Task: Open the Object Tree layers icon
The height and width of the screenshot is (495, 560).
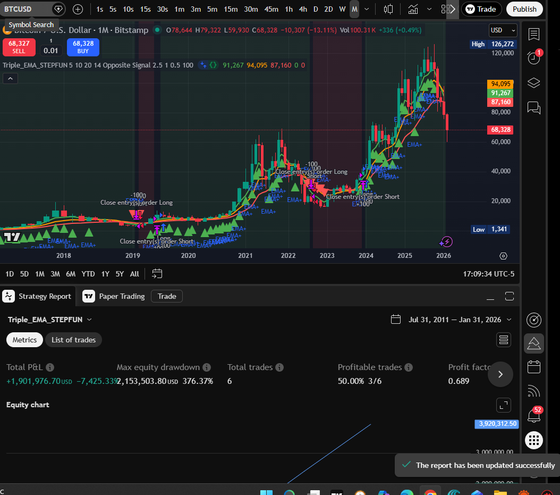Action: pyautogui.click(x=533, y=83)
